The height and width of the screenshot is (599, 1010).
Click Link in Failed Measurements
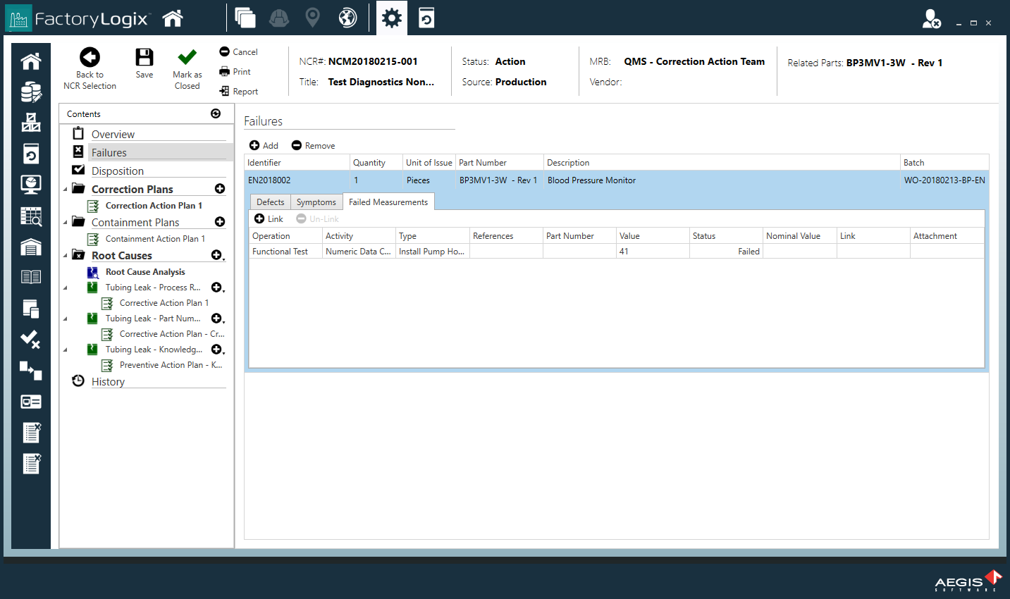click(x=269, y=219)
